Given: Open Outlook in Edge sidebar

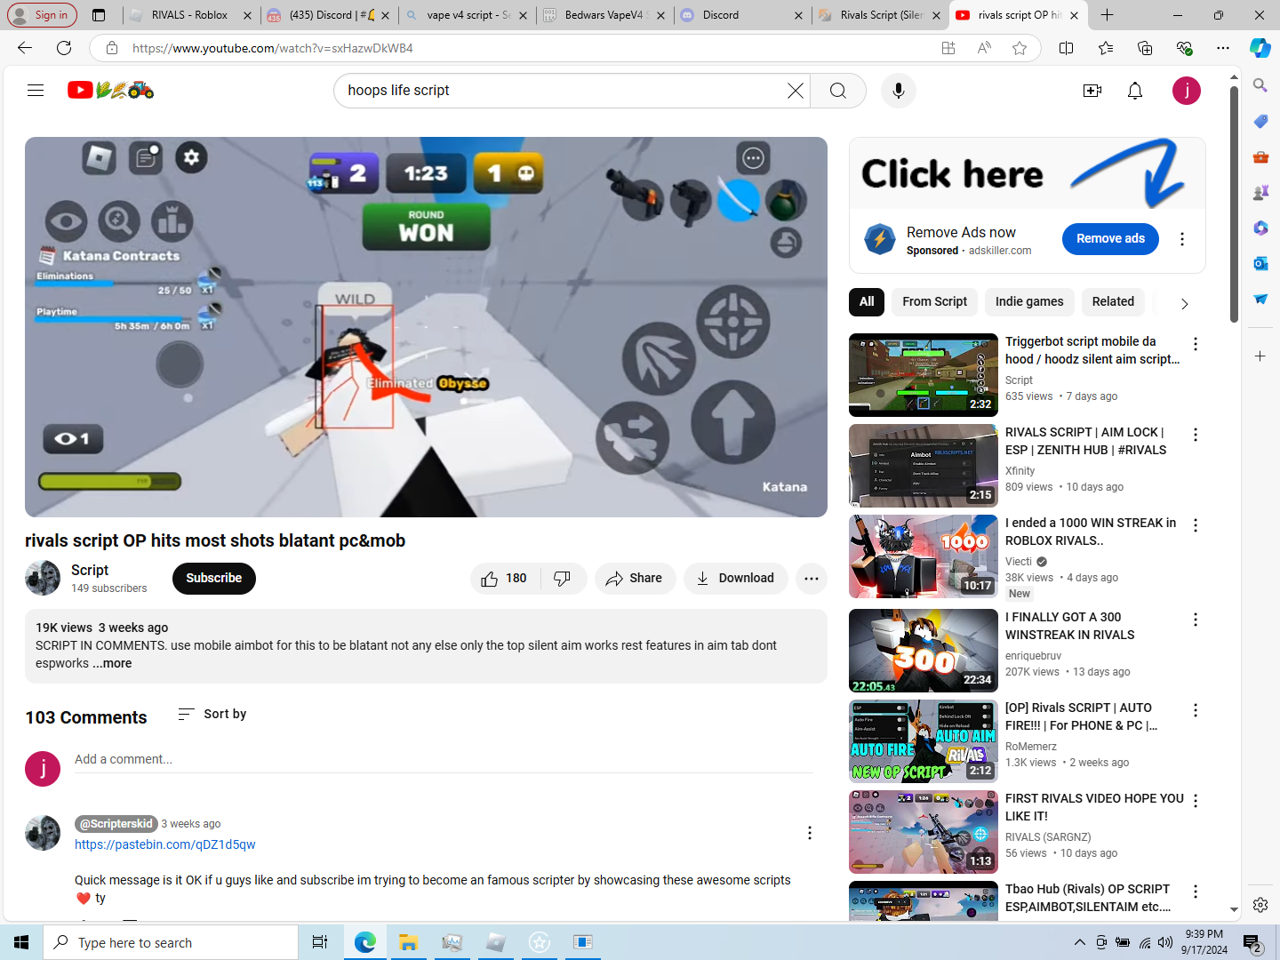Looking at the screenshot, I should [x=1260, y=263].
